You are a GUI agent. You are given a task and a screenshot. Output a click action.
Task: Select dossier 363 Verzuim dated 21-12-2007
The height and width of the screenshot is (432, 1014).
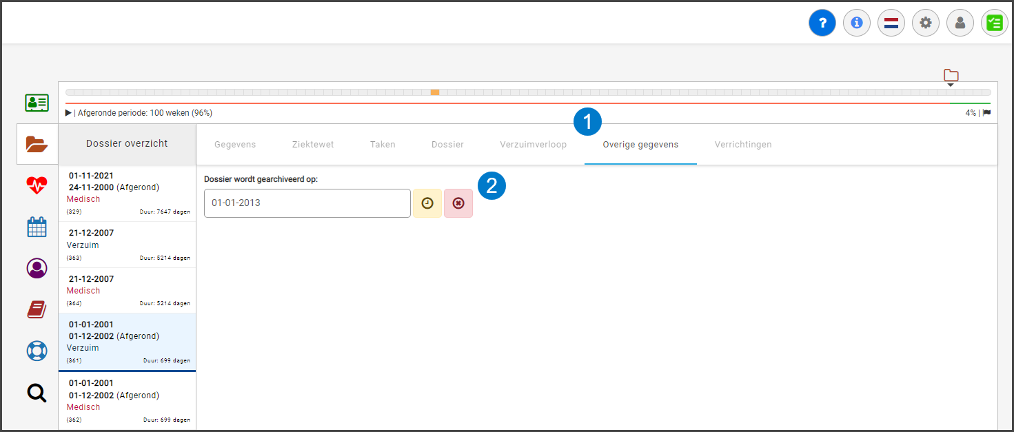click(x=128, y=245)
